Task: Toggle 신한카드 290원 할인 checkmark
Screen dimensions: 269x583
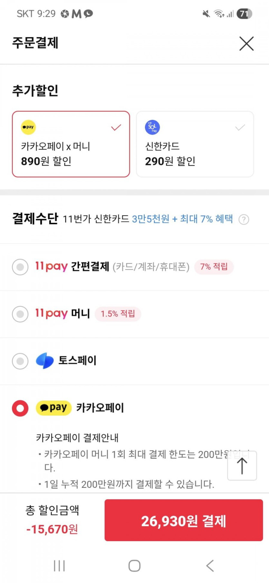Action: pos(240,128)
